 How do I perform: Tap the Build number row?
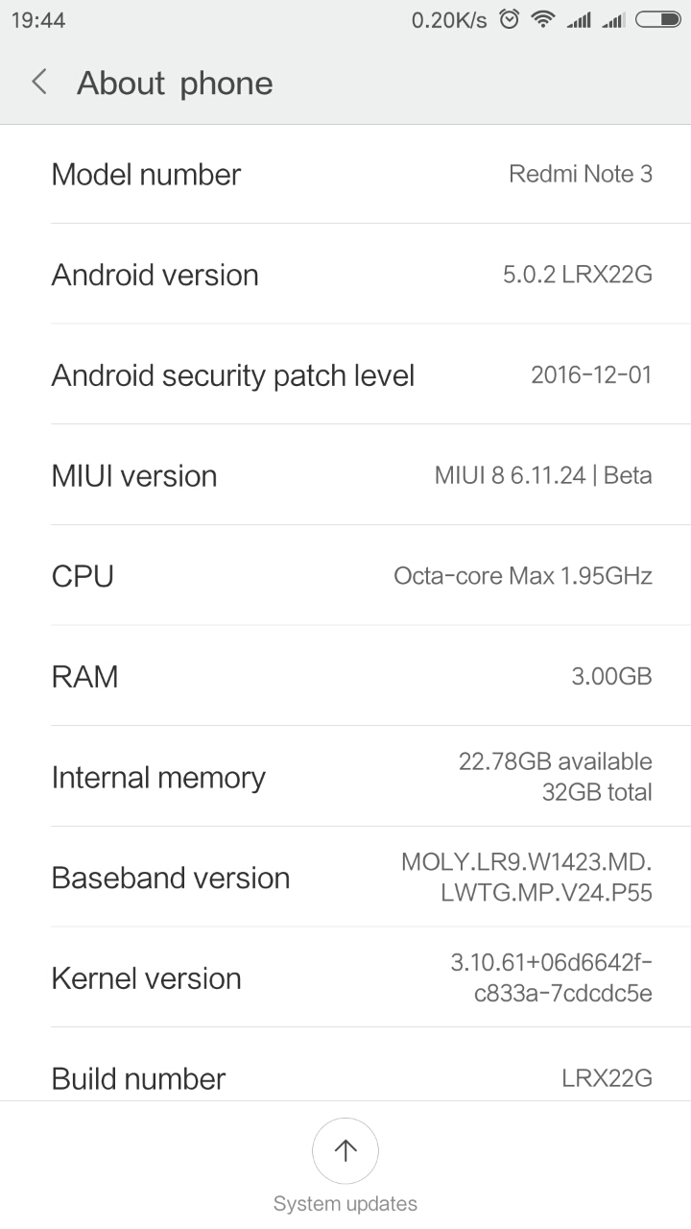tap(345, 1077)
